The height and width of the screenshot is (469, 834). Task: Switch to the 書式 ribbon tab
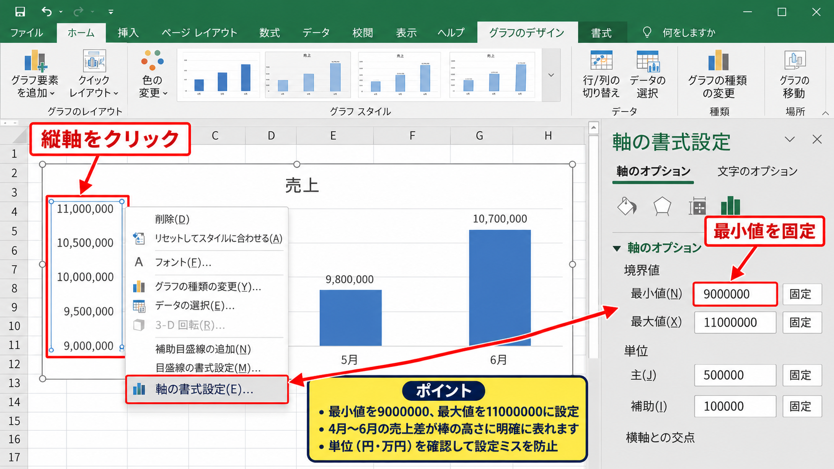601,33
